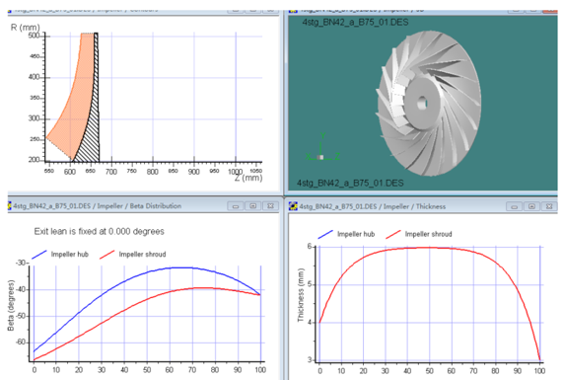Image resolution: width=563 pixels, height=380 pixels.
Task: Click the Beta Distribution window system icon
Action: pos(10,205)
